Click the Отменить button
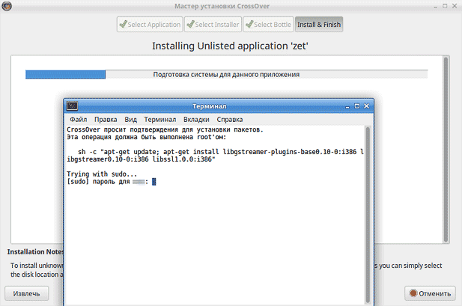The width and height of the screenshot is (462, 306). click(431, 293)
